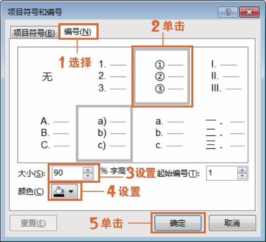Switch to the 项目符号(B) tab
The image size is (266, 242).
pyautogui.click(x=34, y=32)
